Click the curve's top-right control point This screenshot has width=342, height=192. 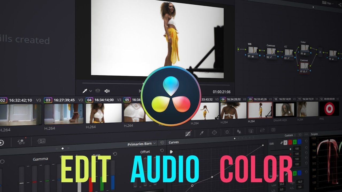(263, 145)
